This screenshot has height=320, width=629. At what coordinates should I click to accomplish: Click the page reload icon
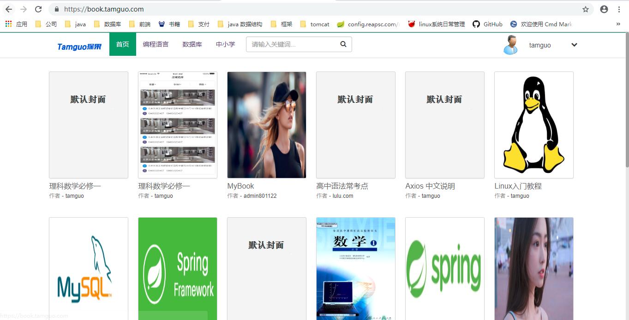pos(38,9)
